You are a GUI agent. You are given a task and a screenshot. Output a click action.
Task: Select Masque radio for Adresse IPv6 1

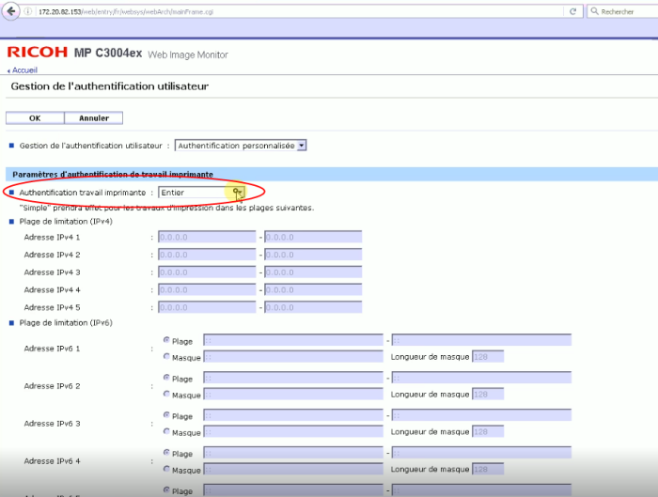(167, 356)
